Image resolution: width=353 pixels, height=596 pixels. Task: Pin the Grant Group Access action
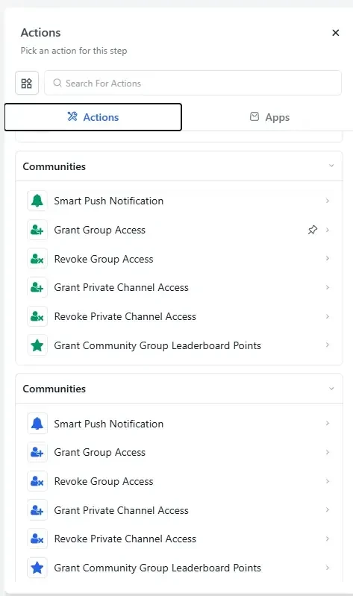pyautogui.click(x=312, y=230)
